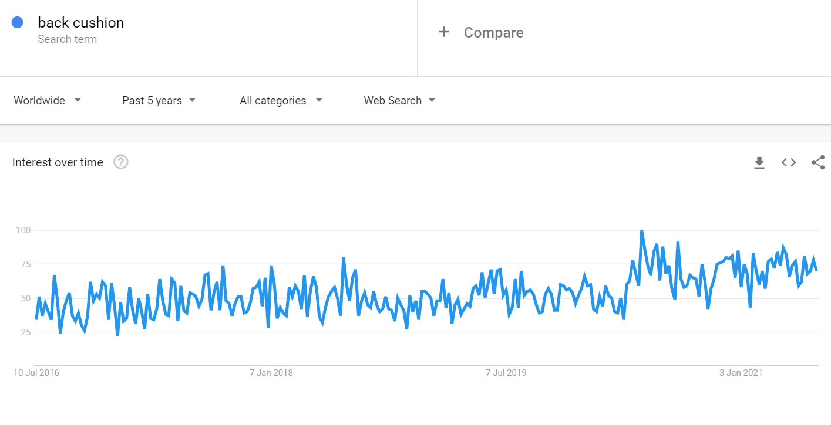Select the 7 Jul 2019 axis label

(x=506, y=373)
